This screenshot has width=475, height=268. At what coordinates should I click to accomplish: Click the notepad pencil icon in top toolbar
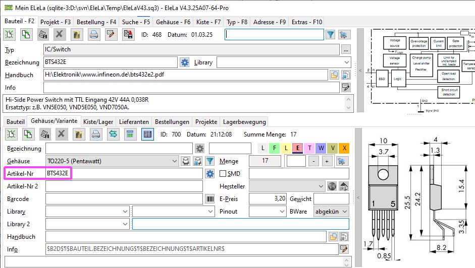click(111, 34)
